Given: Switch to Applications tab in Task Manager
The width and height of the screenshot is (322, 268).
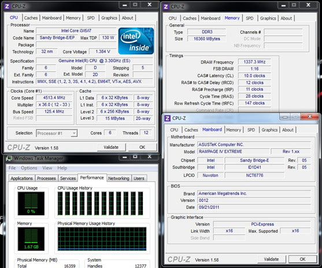Looking at the screenshot, I should [22, 178].
